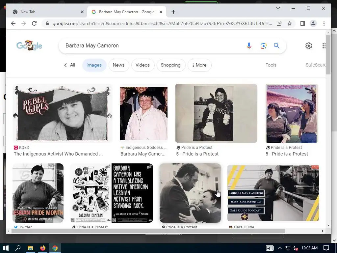
Task: Click the Google doodle logo
Action: click(29, 45)
